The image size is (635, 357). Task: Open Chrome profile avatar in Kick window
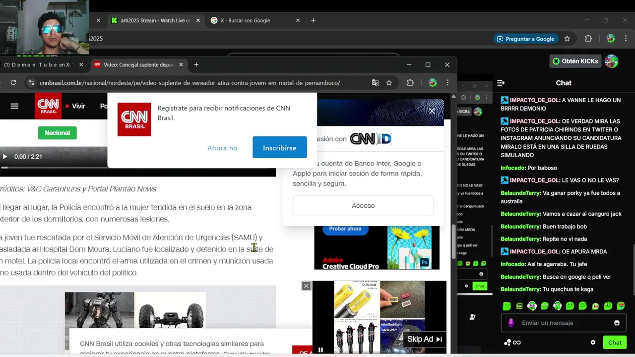(611, 39)
